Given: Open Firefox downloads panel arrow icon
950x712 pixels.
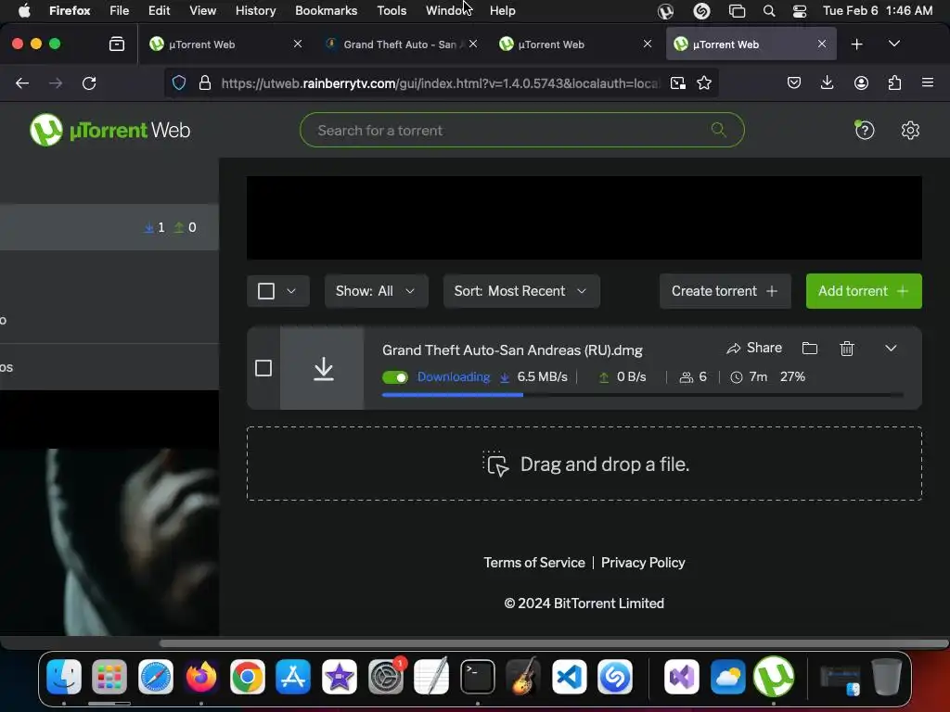Looking at the screenshot, I should tap(827, 83).
